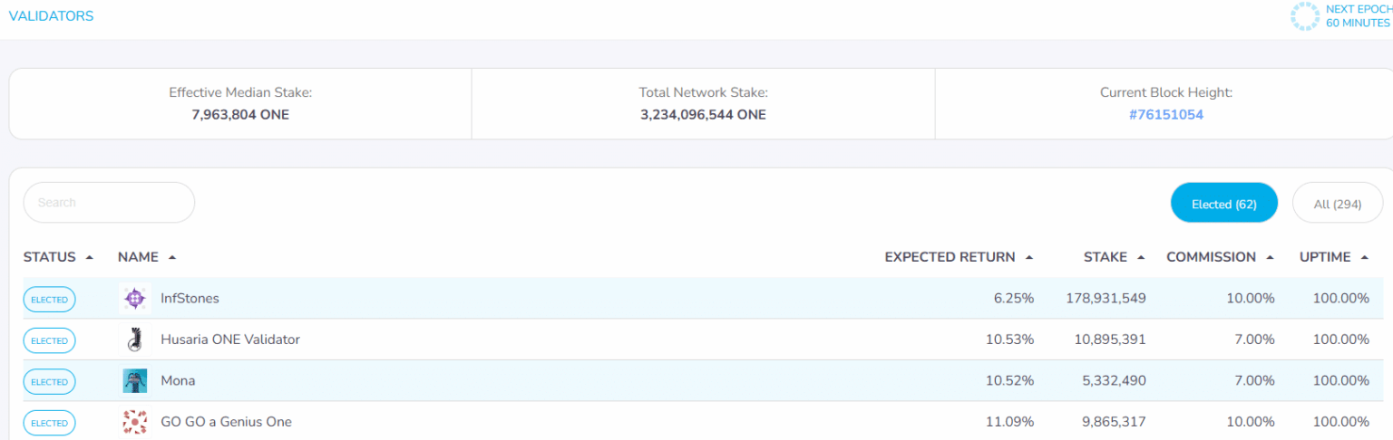The height and width of the screenshot is (440, 1393).
Task: Click the sort arrow beside NAME column
Action: 171,257
